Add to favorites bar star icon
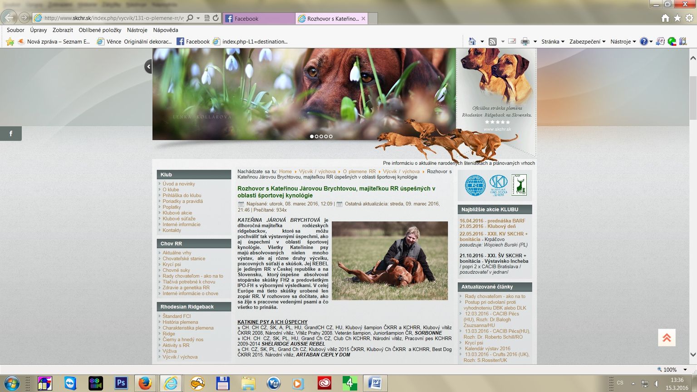Viewport: 697px width, 392px height. (10, 41)
